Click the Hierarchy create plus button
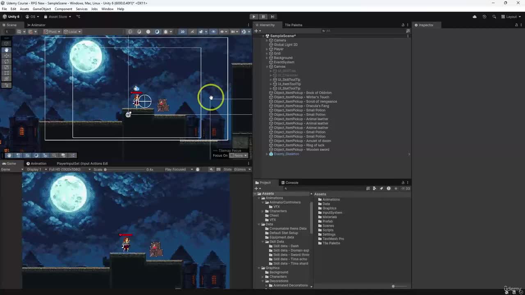 pyautogui.click(x=256, y=31)
